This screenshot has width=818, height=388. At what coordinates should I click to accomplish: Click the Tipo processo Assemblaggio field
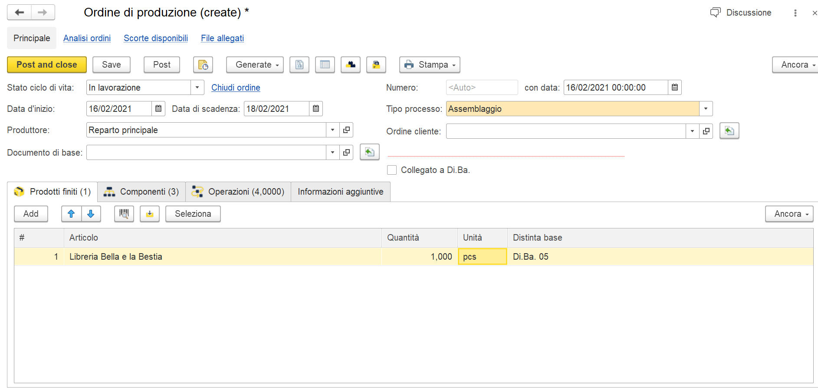point(572,109)
